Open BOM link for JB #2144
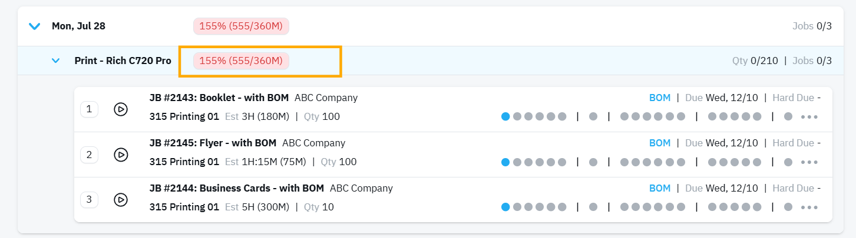The image size is (856, 238). tap(660, 188)
